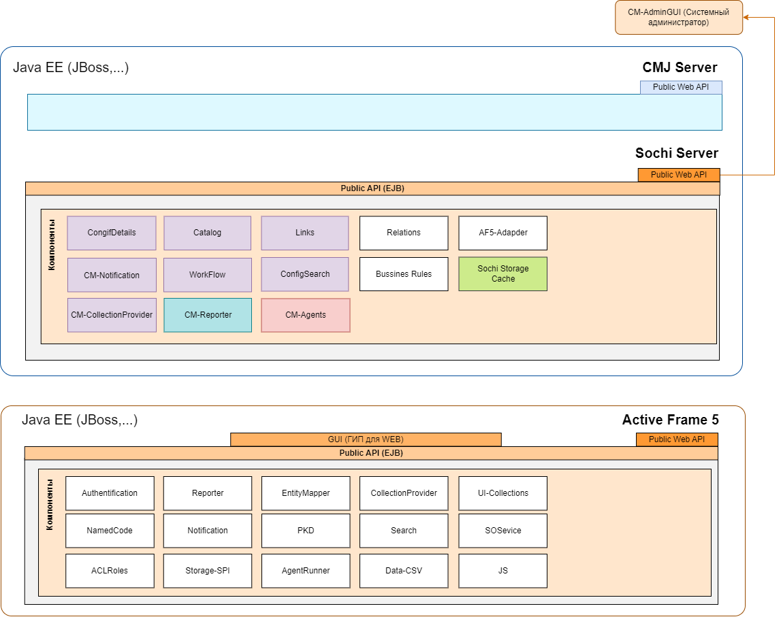
Task: Click the Active Frame 5 Public API (EJB) bar
Action: pyautogui.click(x=371, y=453)
